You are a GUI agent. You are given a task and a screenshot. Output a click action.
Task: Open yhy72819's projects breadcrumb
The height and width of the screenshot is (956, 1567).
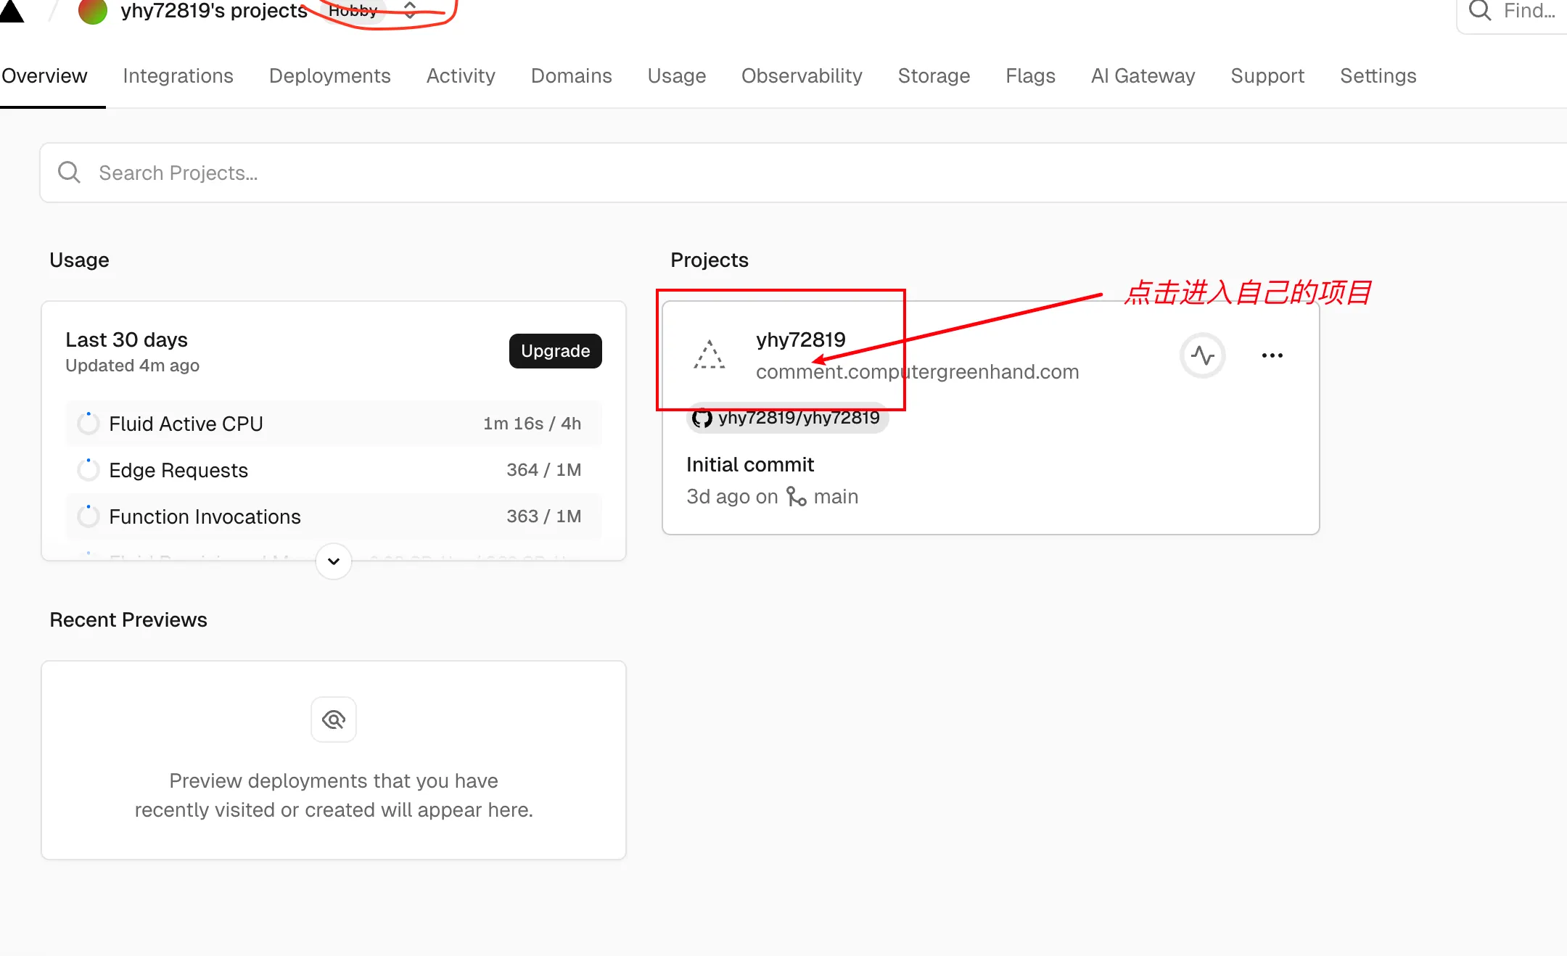click(214, 11)
